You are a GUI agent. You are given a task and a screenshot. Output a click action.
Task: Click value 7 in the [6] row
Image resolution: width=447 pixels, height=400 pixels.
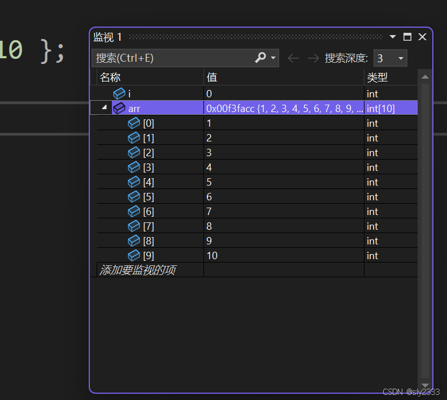209,212
